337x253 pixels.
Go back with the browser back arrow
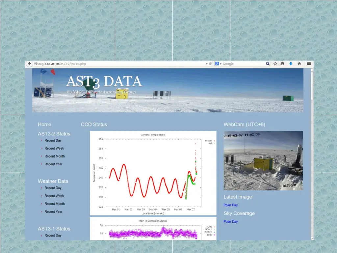pos(29,64)
